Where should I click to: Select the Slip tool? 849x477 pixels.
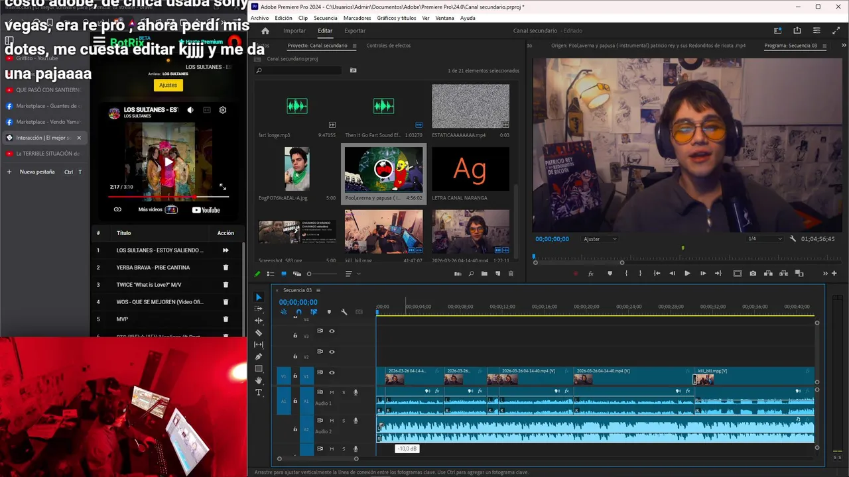[259, 344]
